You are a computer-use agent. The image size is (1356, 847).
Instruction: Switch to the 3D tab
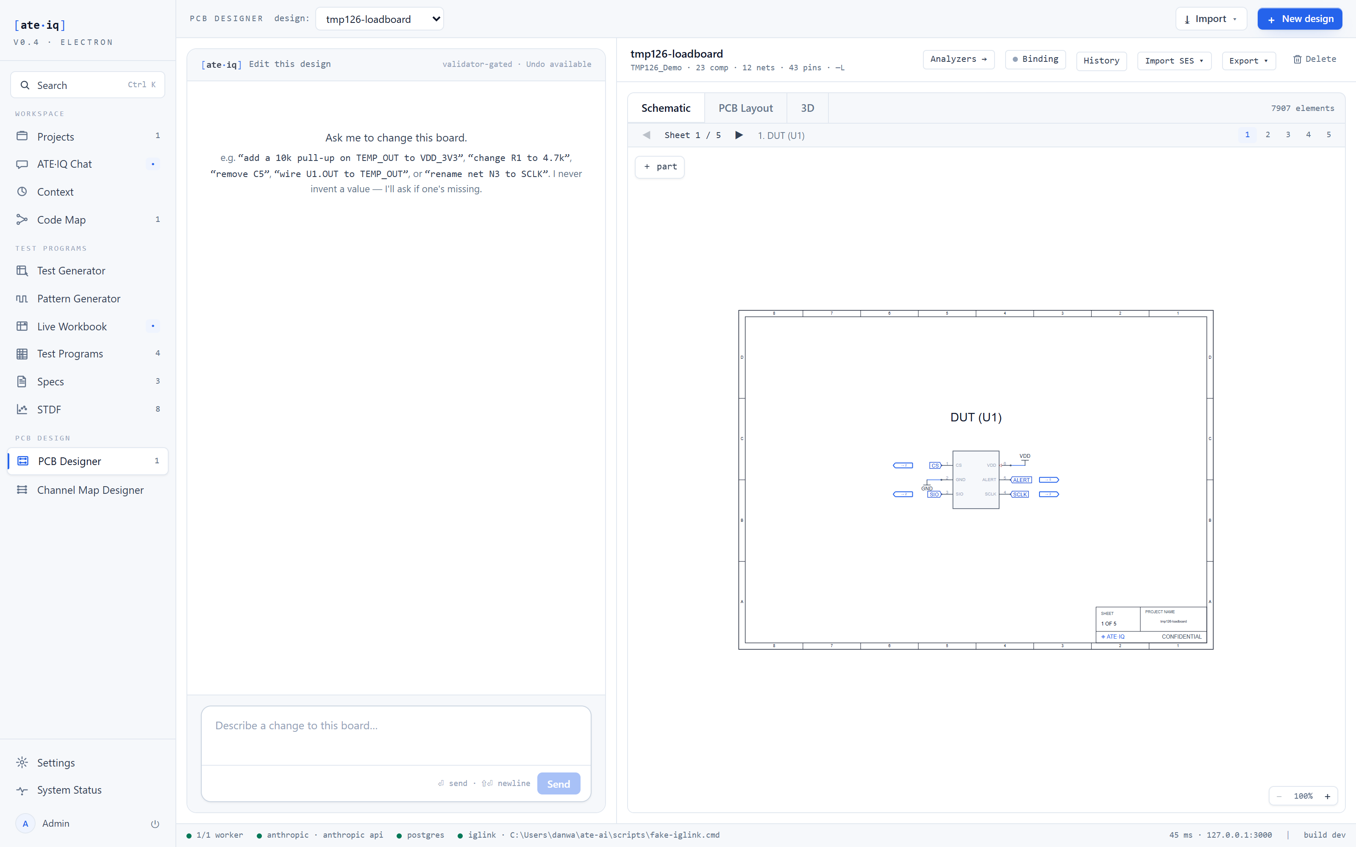(x=807, y=108)
